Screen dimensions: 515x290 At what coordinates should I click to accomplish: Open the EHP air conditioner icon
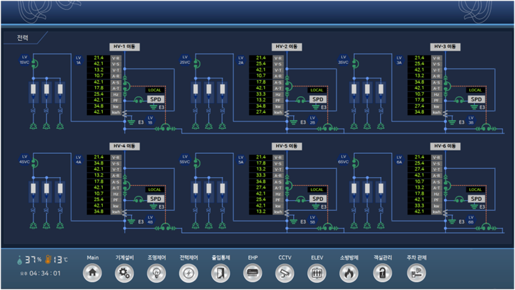click(x=253, y=273)
